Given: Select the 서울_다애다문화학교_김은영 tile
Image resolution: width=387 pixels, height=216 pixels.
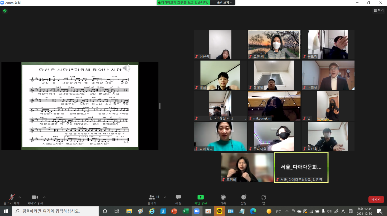Looking at the screenshot, I should (301, 167).
